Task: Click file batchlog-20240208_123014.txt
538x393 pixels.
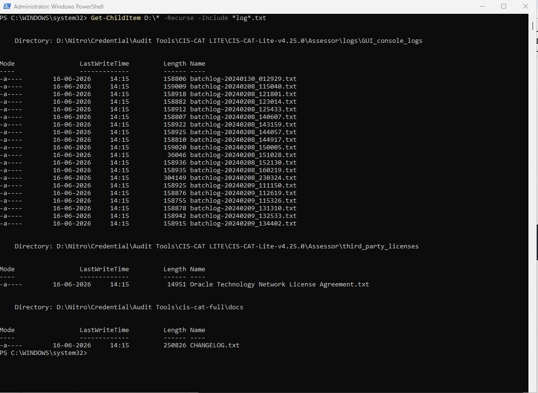Action: tap(243, 101)
